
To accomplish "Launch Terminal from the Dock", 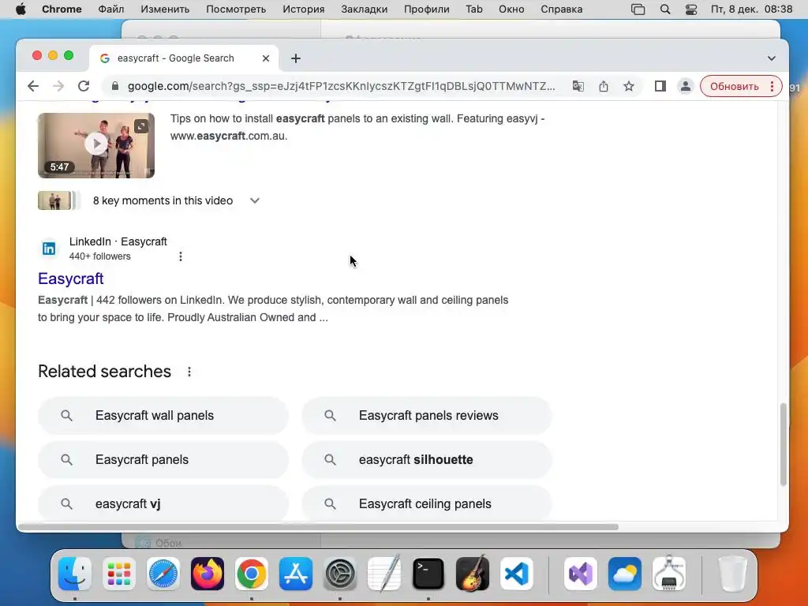I will (x=428, y=574).
